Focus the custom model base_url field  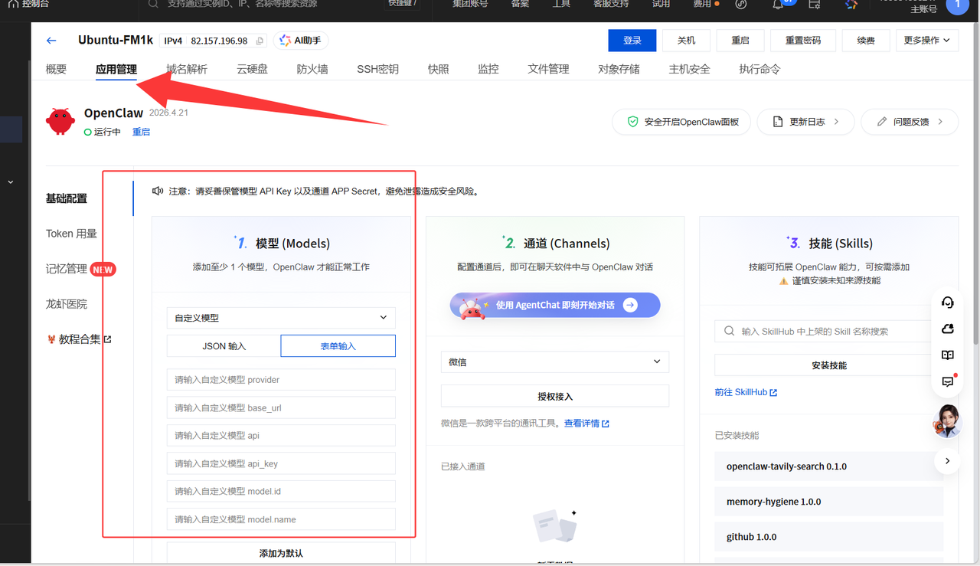pos(281,407)
